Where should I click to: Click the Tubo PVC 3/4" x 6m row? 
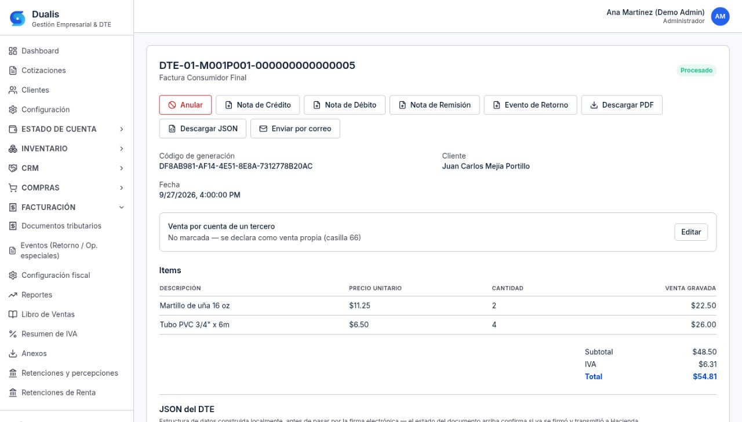[438, 325]
